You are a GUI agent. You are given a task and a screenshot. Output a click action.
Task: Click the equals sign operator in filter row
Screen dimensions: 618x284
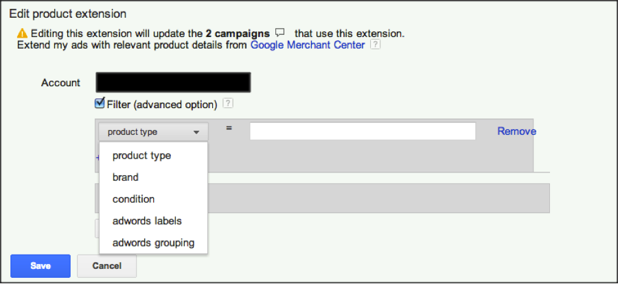pyautogui.click(x=229, y=128)
